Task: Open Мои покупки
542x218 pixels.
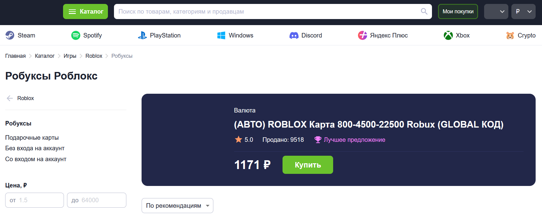Action: [x=458, y=11]
